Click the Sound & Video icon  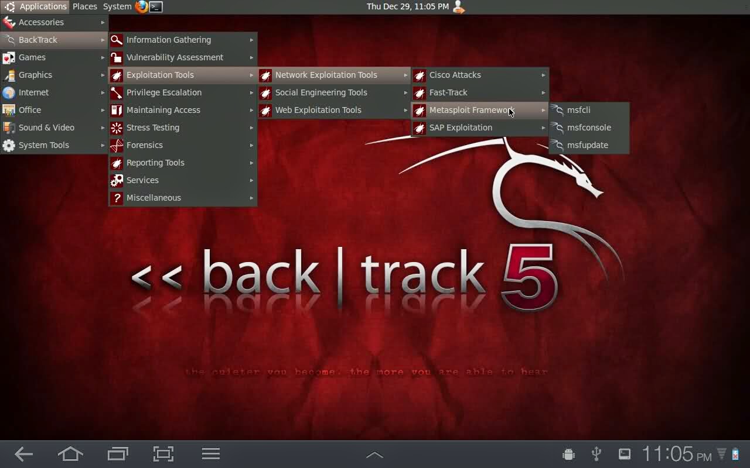[x=9, y=128]
